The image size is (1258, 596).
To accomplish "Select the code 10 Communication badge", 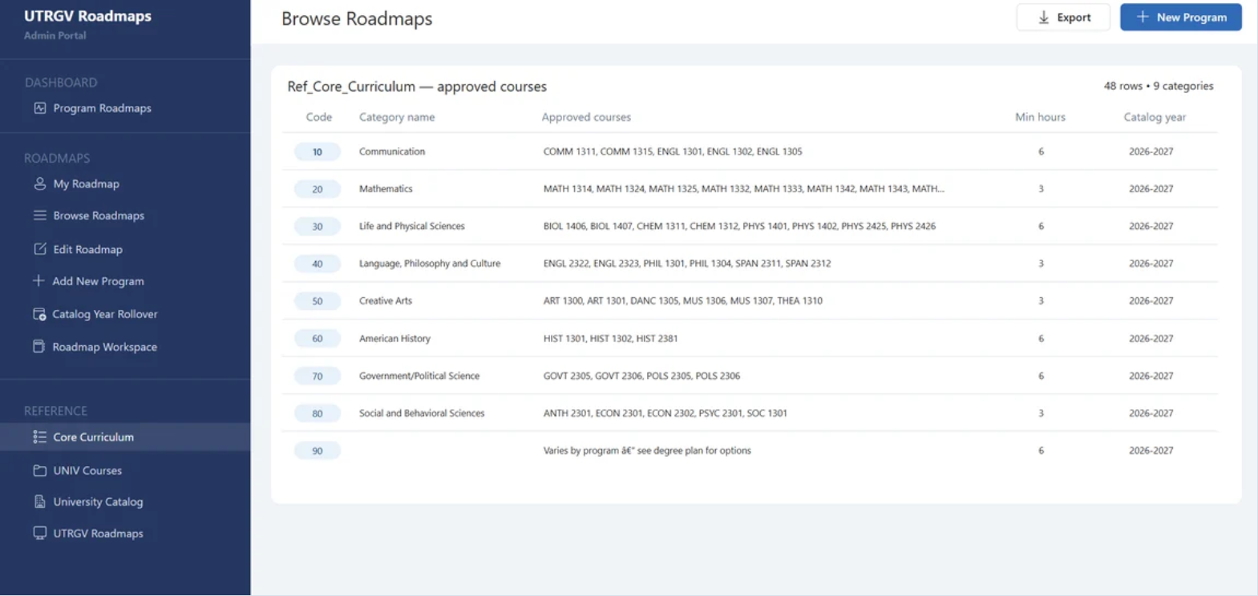I will point(318,152).
